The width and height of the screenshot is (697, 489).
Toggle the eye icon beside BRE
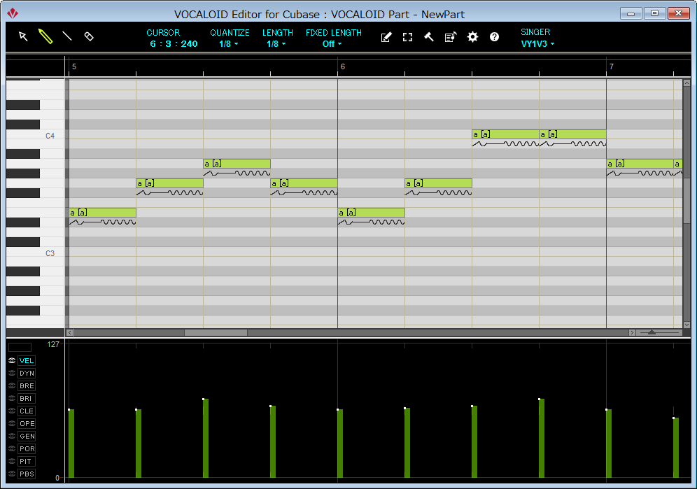click(x=12, y=385)
